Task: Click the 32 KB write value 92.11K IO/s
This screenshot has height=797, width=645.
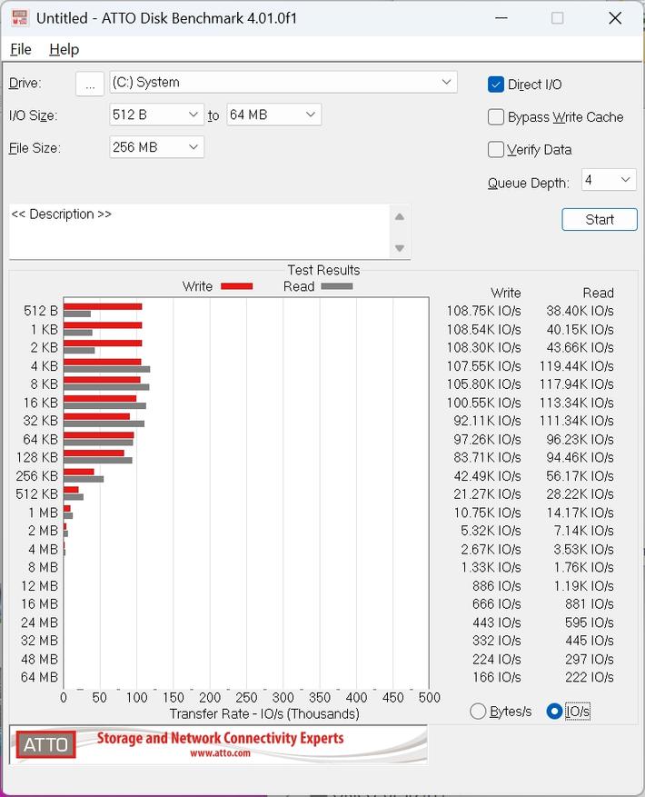Action: tap(487, 421)
